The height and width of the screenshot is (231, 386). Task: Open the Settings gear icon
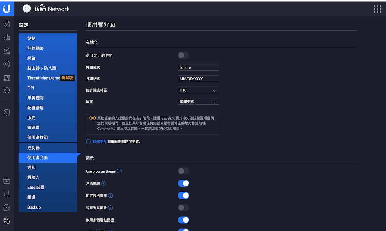(x=6, y=221)
